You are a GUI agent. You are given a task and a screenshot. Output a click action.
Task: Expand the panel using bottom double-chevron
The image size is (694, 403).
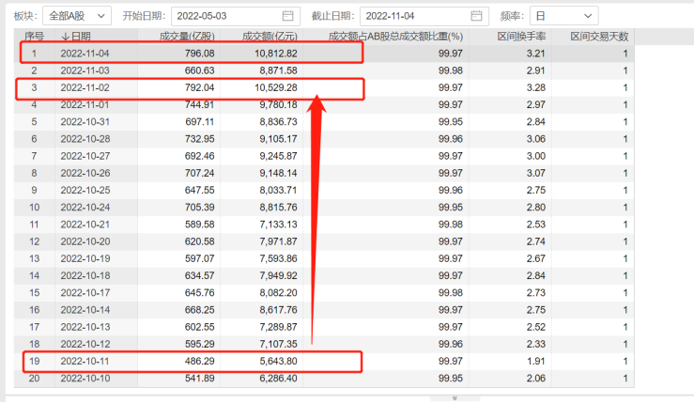(454, 397)
